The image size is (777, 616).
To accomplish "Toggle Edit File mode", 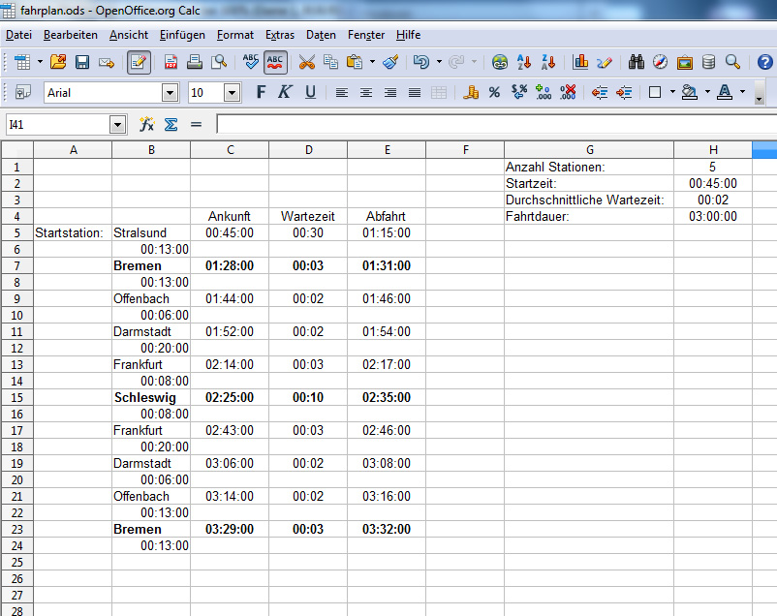I will (x=139, y=62).
